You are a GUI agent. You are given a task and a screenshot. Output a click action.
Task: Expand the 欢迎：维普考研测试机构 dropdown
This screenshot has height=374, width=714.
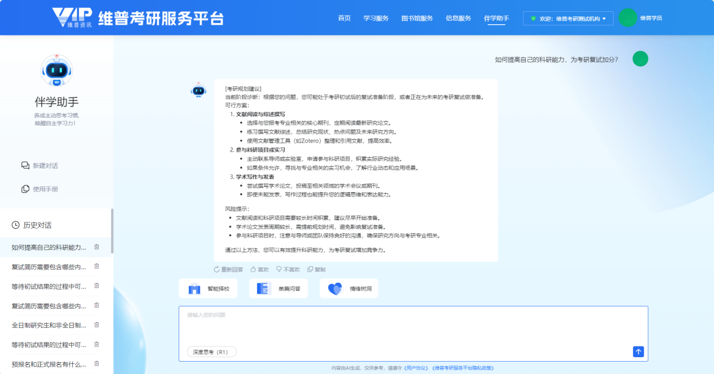568,19
